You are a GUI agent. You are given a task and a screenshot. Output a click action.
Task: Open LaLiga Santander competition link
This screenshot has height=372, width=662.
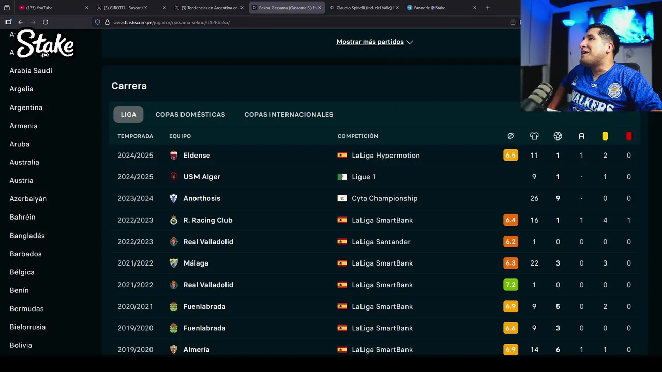(x=381, y=242)
